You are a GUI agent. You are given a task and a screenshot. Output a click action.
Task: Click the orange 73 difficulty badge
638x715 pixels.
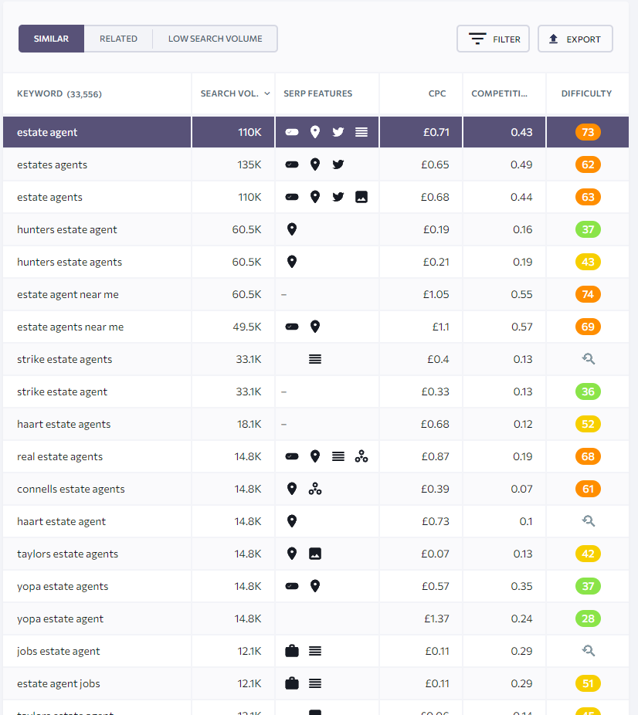click(x=588, y=132)
